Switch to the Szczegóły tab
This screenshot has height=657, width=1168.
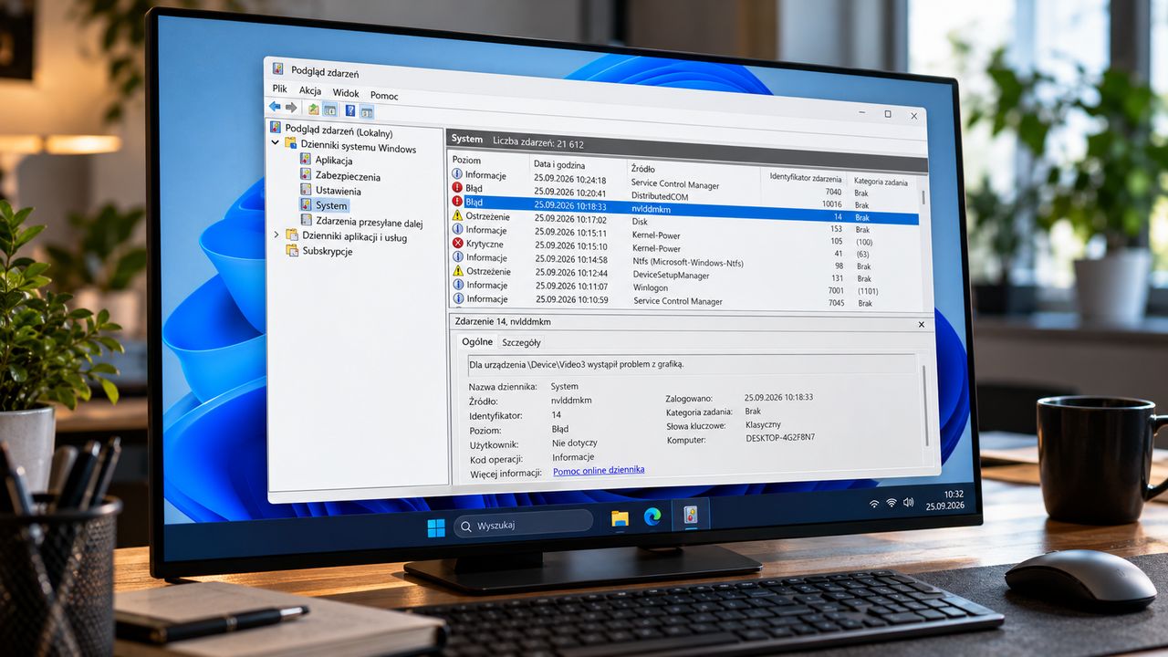point(522,343)
